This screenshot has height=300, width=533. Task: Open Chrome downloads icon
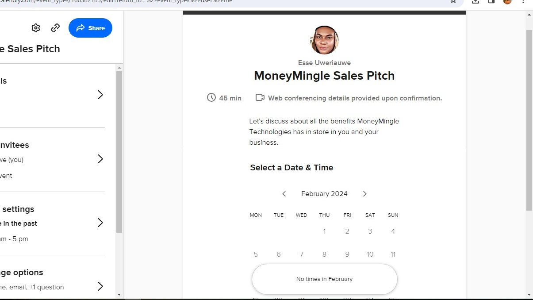[475, 2]
